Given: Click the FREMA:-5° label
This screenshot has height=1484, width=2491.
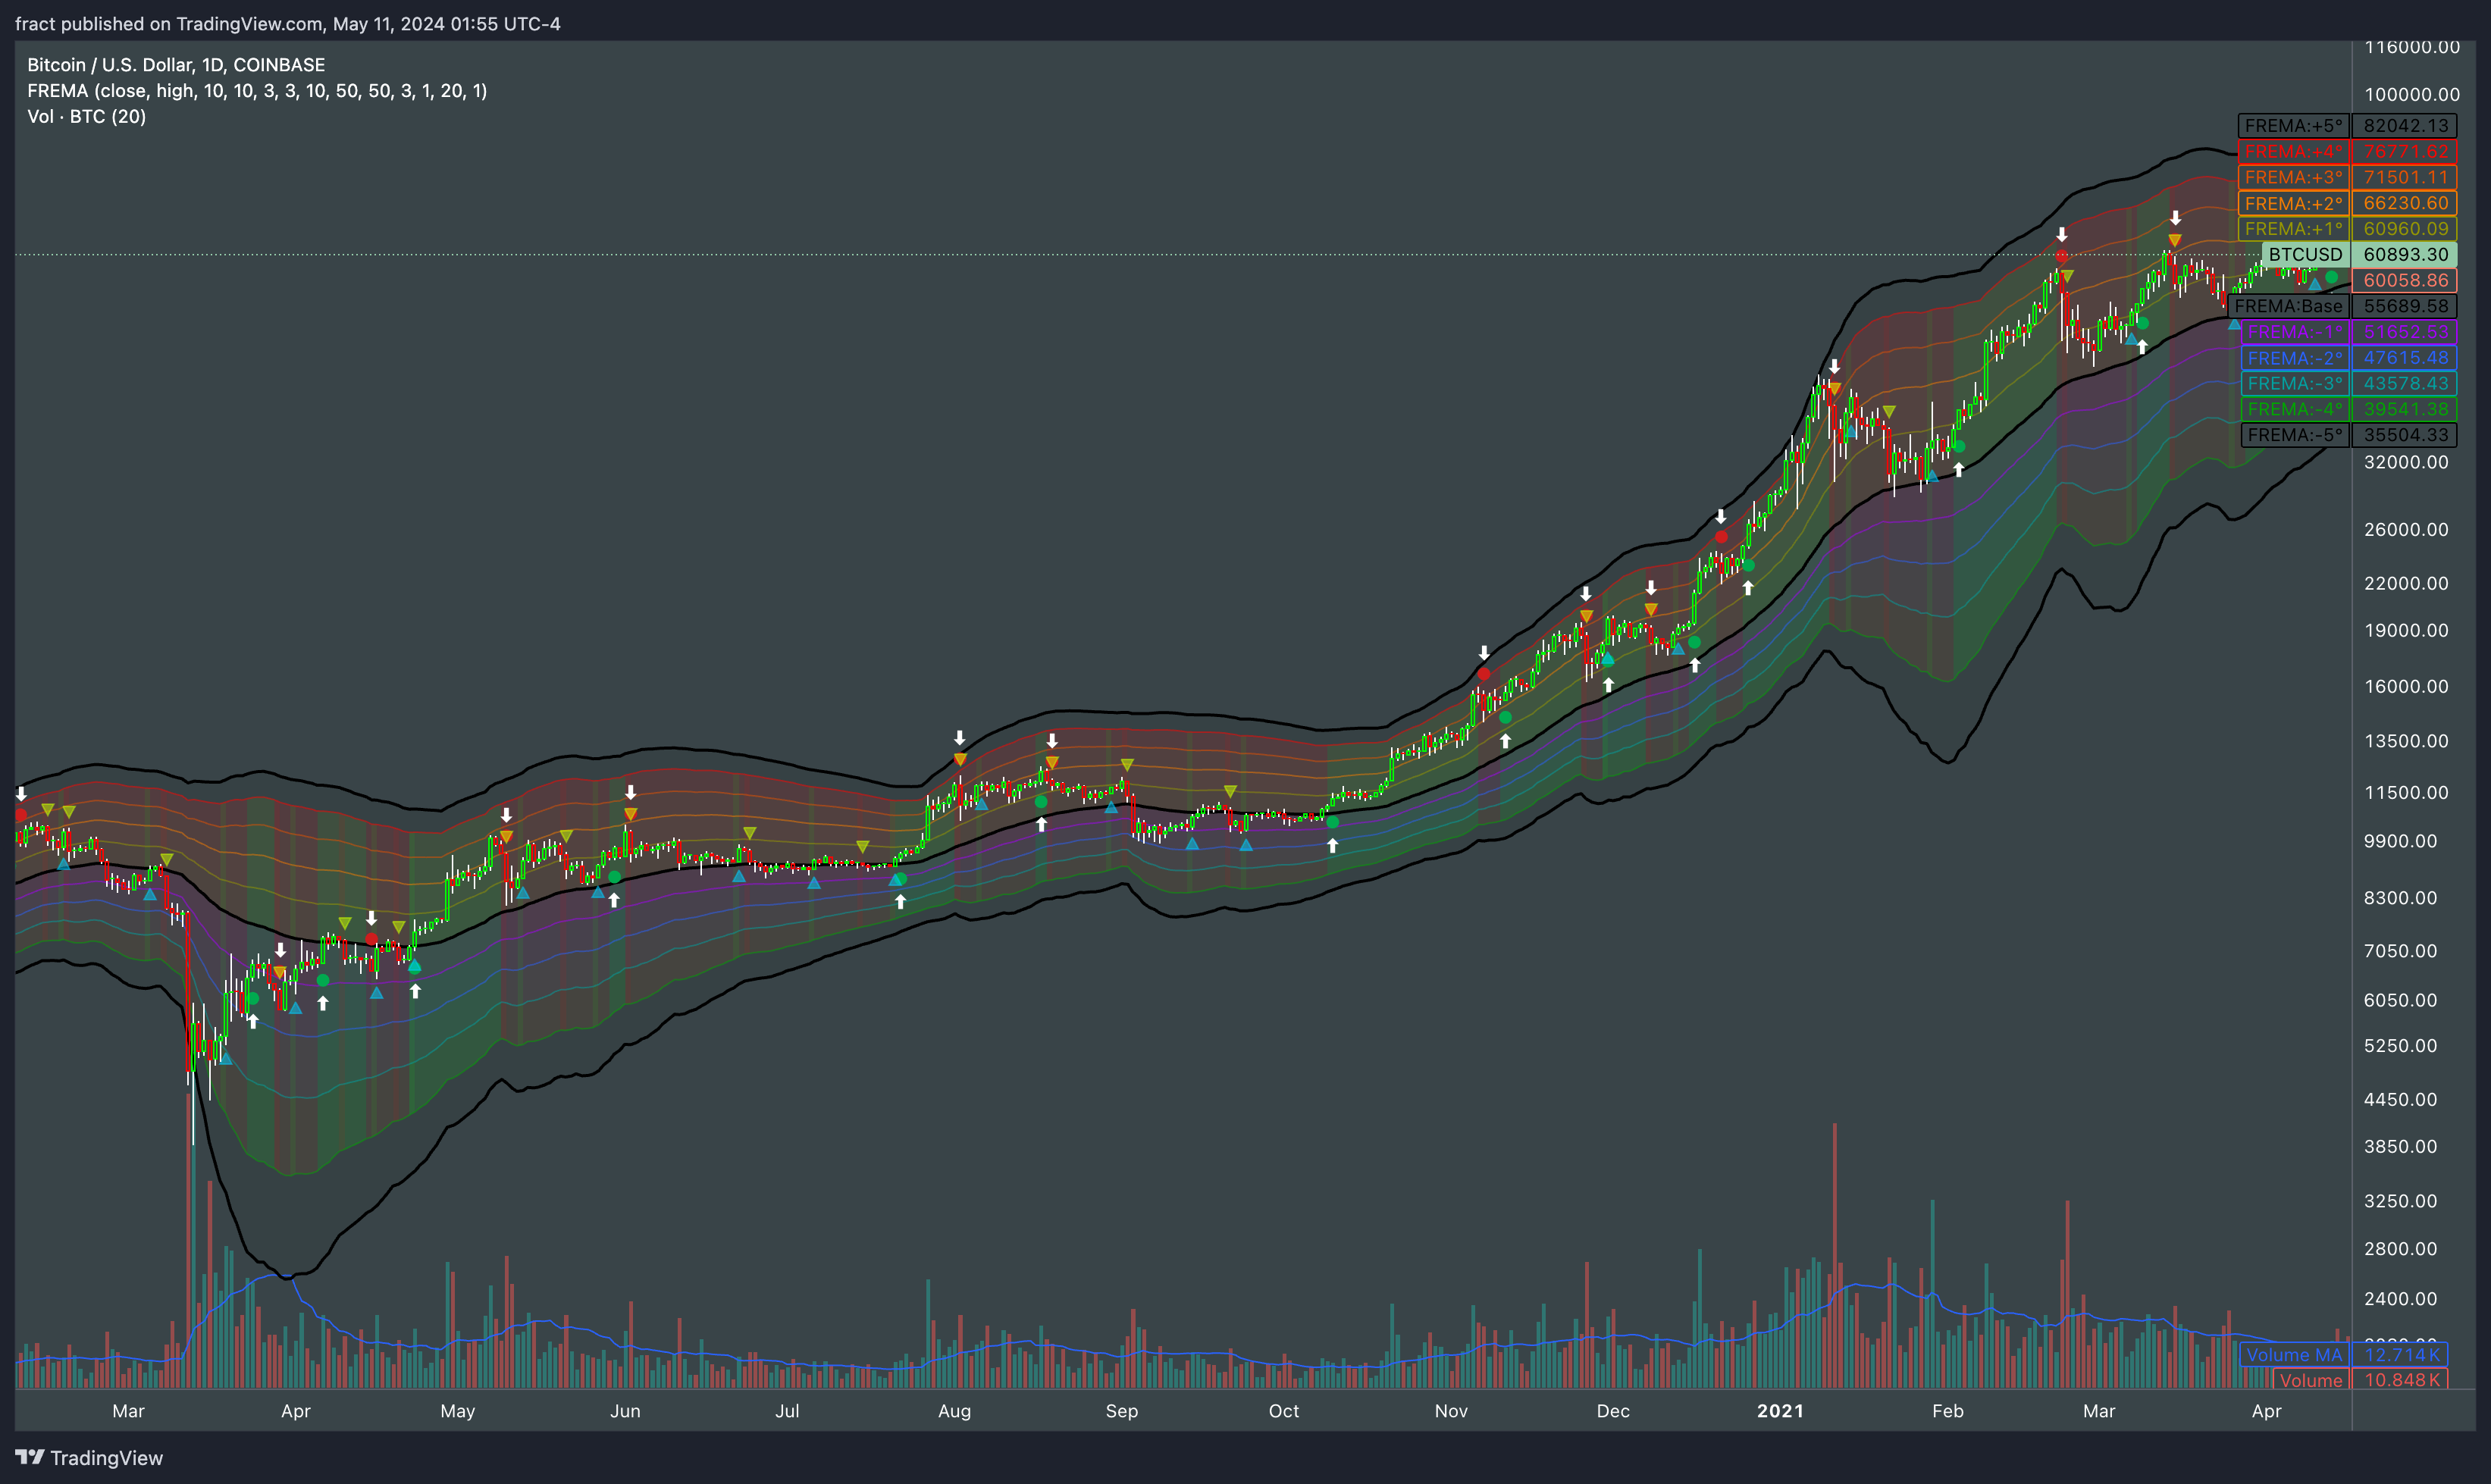Looking at the screenshot, I should click(2294, 435).
